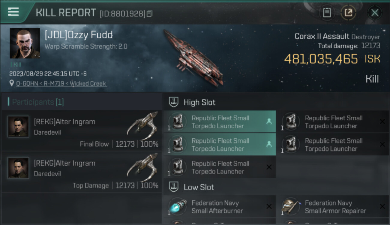Open the hamburger main menu
This screenshot has height=225, width=390.
tap(13, 12)
